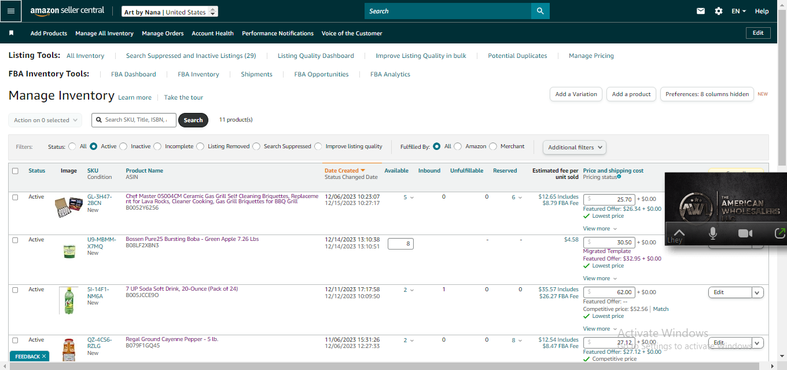Screen dimensions: 787x370
Task: Check the select-all header checkbox
Action: 15,171
